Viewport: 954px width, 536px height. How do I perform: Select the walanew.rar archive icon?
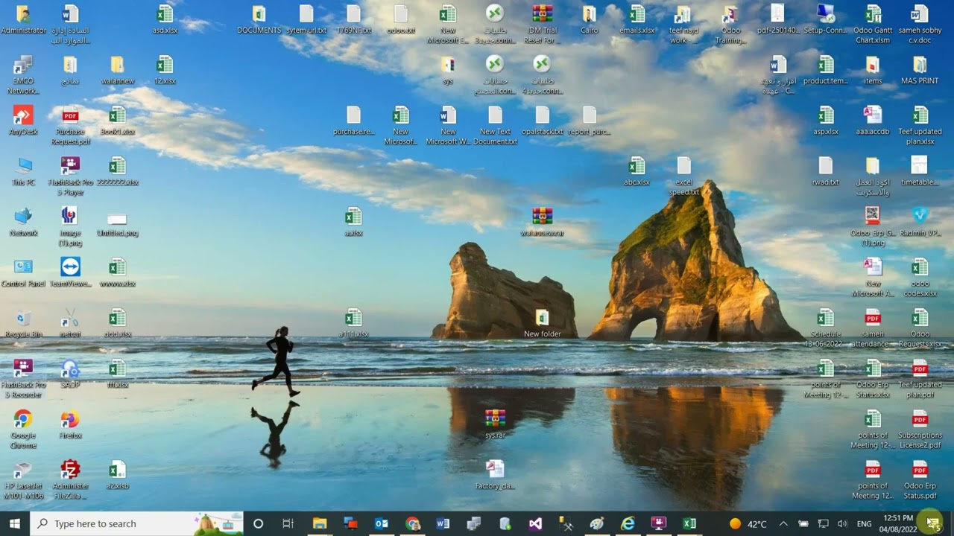point(543,222)
